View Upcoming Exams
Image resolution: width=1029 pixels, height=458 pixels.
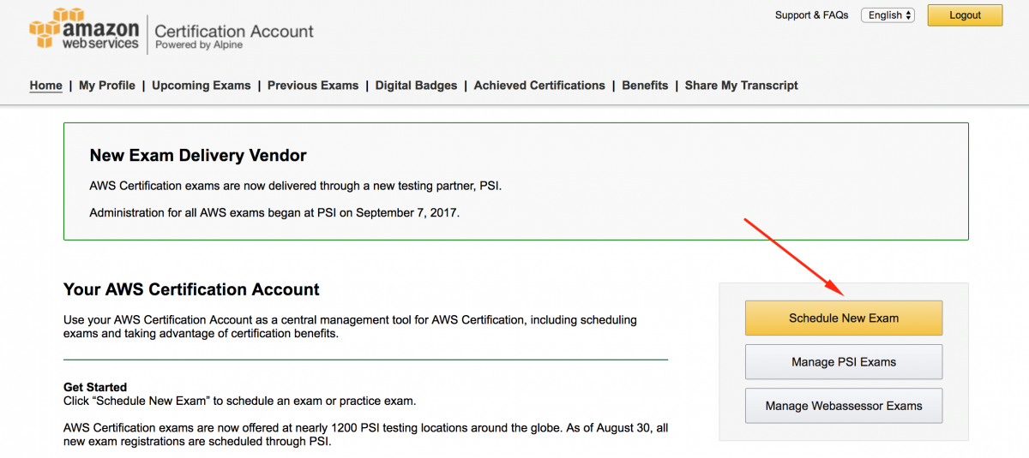202,86
